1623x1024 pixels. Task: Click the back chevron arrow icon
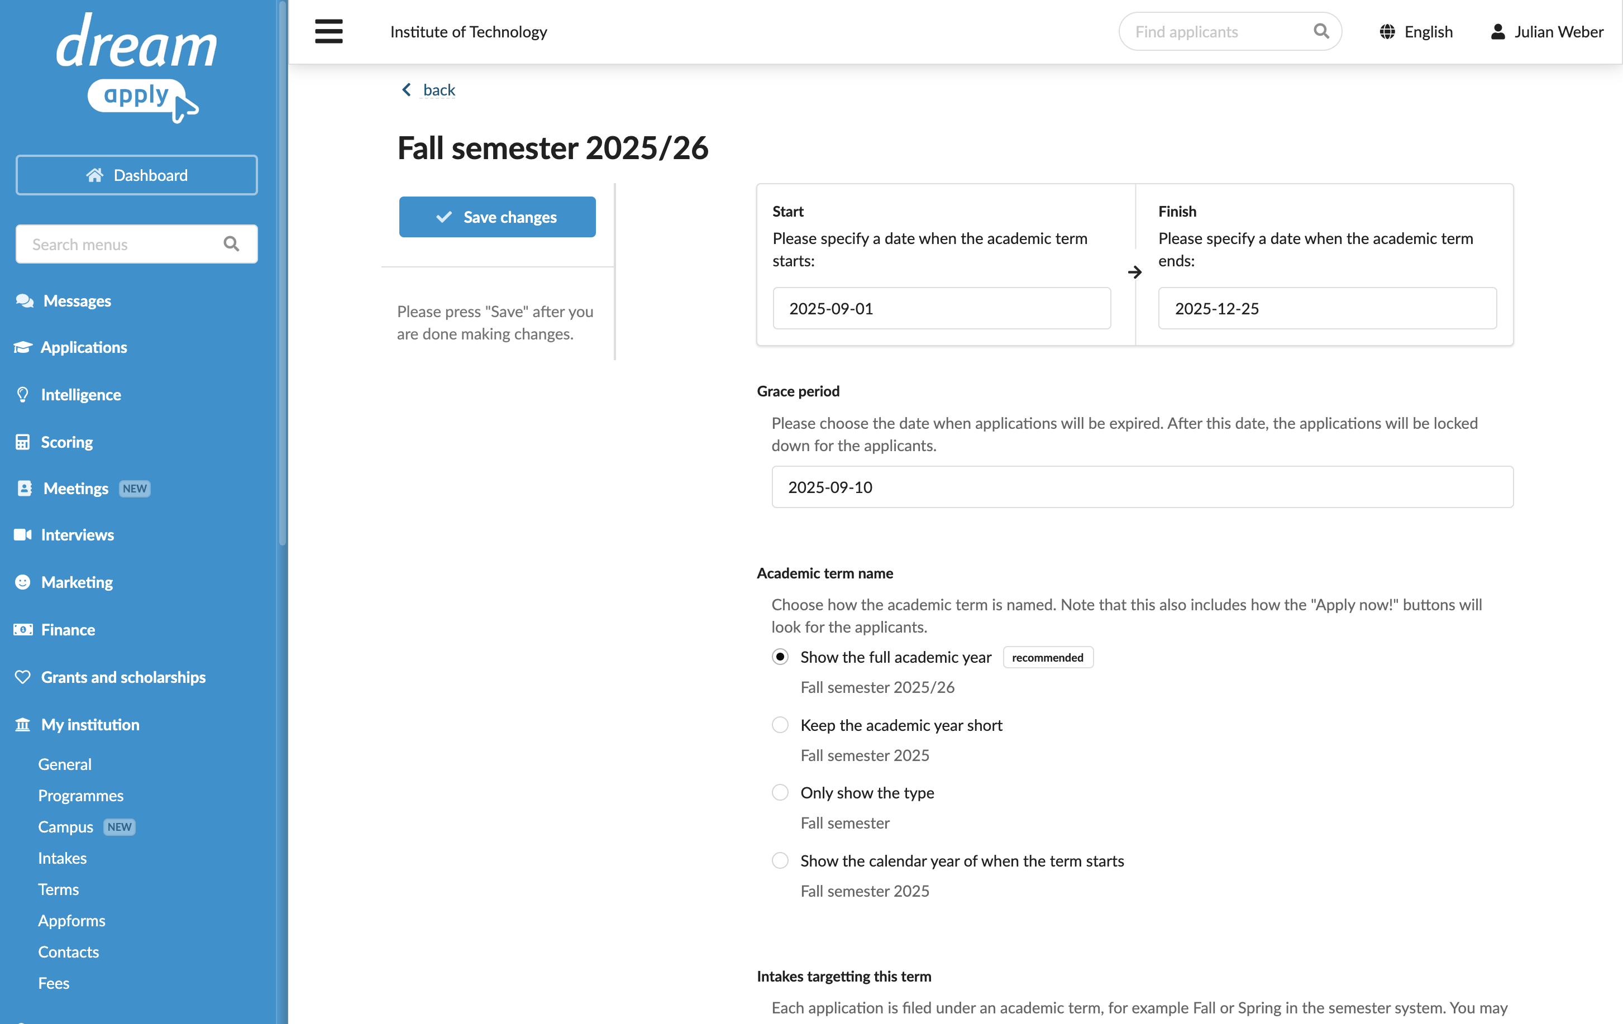point(407,89)
